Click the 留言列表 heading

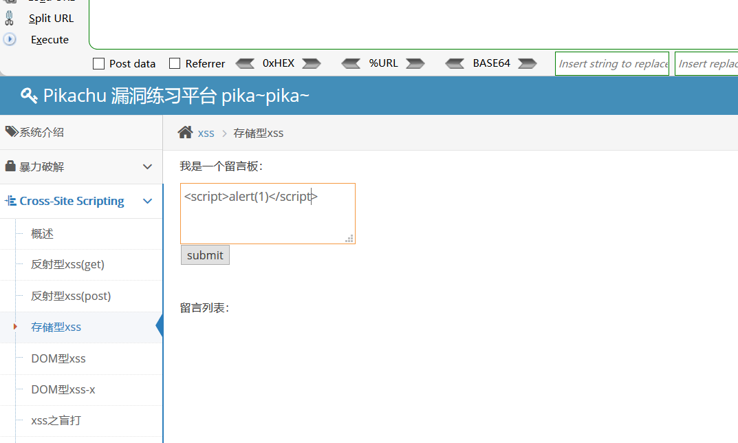click(204, 308)
